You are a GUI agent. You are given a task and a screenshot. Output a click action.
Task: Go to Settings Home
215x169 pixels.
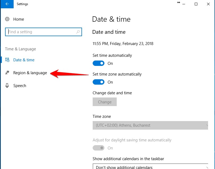click(18, 19)
